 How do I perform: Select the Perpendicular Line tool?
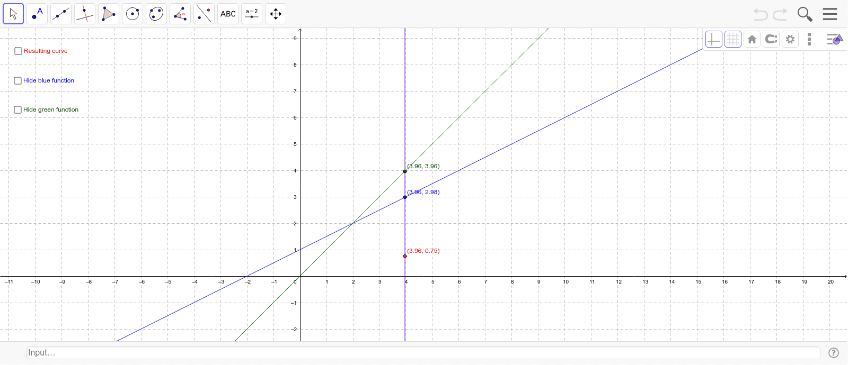(x=85, y=14)
